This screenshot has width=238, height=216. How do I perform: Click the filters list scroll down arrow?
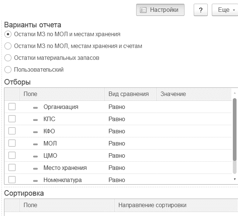tap(235, 179)
